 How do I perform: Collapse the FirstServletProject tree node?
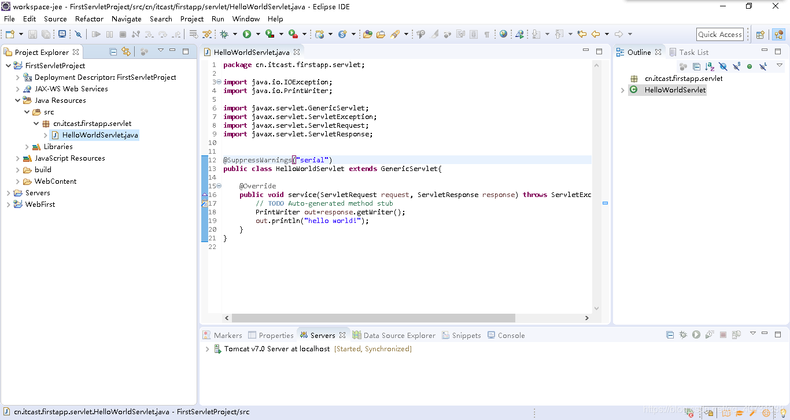tap(8, 65)
